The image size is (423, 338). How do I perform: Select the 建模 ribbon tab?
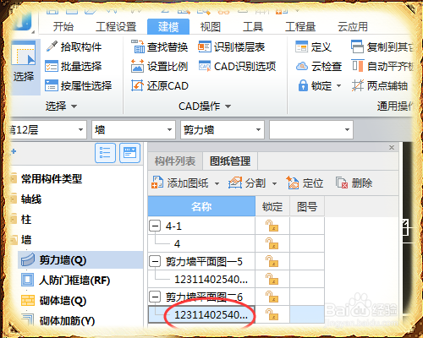[x=168, y=27]
